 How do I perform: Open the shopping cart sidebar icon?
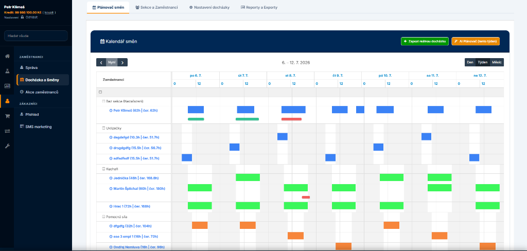7,116
